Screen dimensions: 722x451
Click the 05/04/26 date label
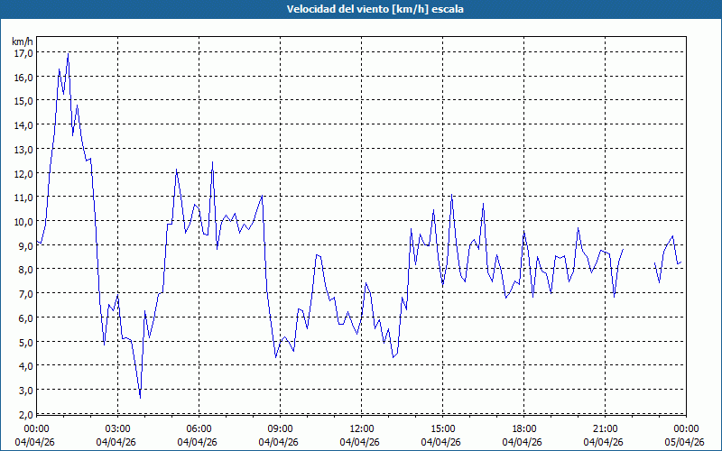pyautogui.click(x=685, y=442)
